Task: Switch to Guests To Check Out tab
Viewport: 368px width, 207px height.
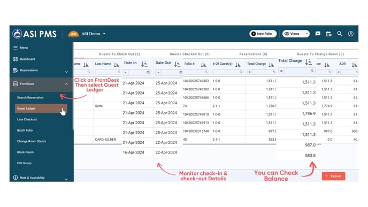Action: [x=119, y=54]
